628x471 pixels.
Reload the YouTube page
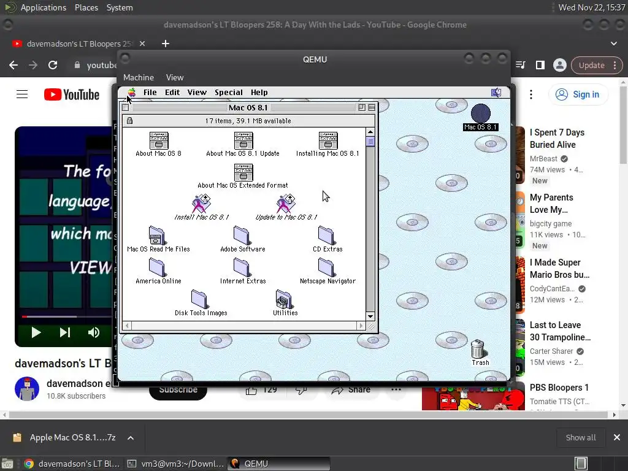53,65
